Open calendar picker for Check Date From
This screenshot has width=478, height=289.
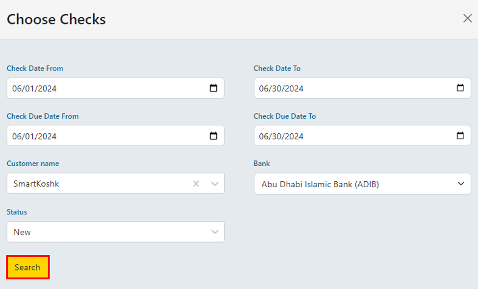click(x=213, y=89)
